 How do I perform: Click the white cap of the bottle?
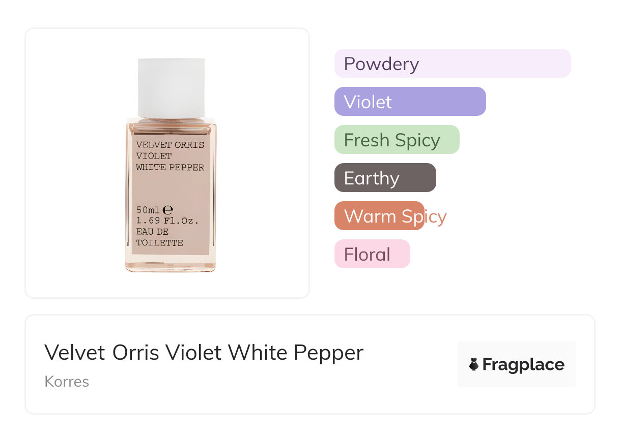[171, 87]
